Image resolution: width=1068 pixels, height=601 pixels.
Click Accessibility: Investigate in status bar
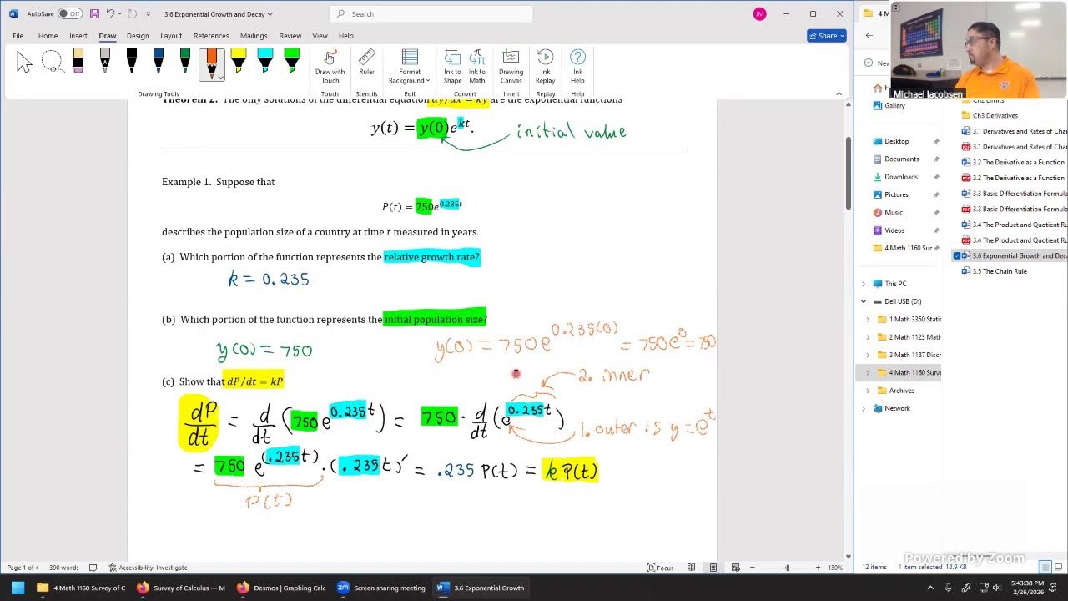[x=149, y=568]
